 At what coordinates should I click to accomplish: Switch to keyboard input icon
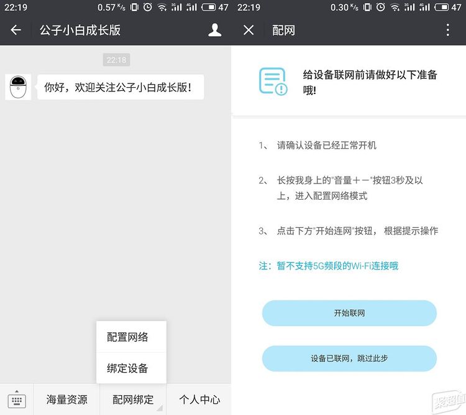[17, 399]
